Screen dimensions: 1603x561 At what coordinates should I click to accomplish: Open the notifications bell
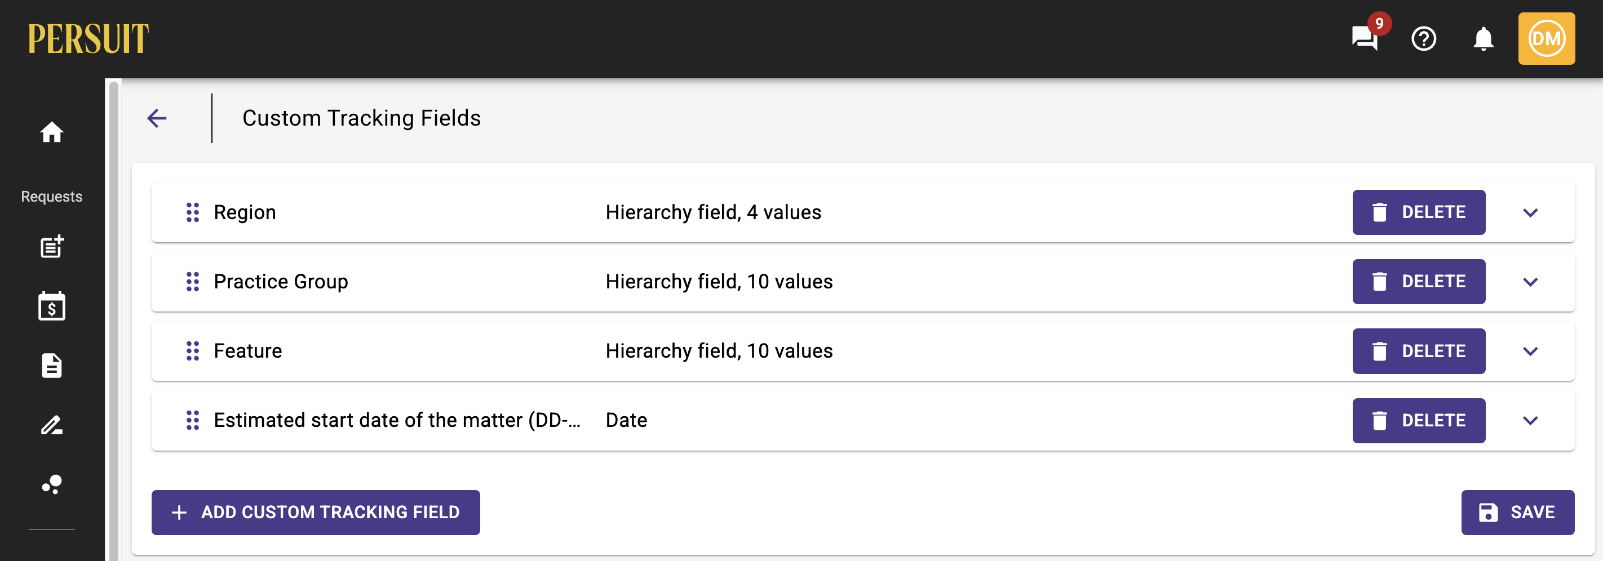pyautogui.click(x=1484, y=38)
